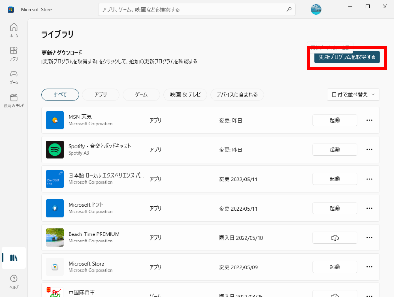Click the Microsoft ヒント title text

[x=86, y=205]
